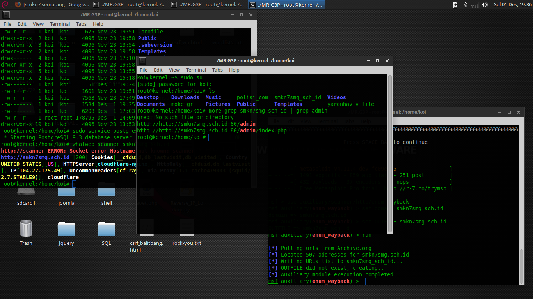Click the .subversion entry in the left terminal

tap(155, 45)
